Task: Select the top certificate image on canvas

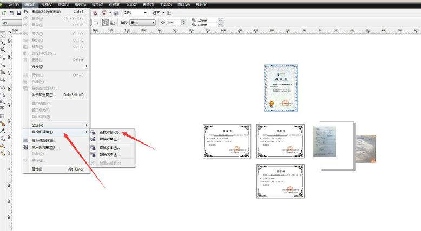Action: [x=281, y=88]
